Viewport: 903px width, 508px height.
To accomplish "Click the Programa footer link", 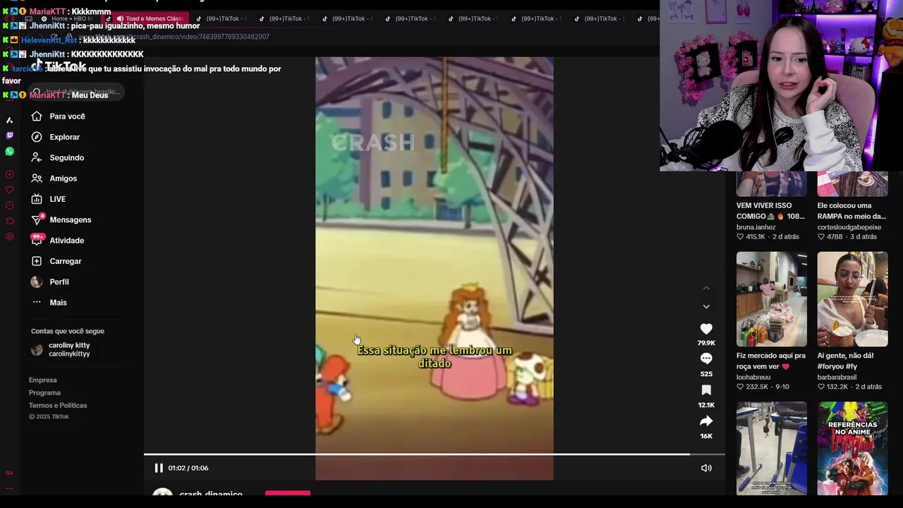I will point(44,393).
